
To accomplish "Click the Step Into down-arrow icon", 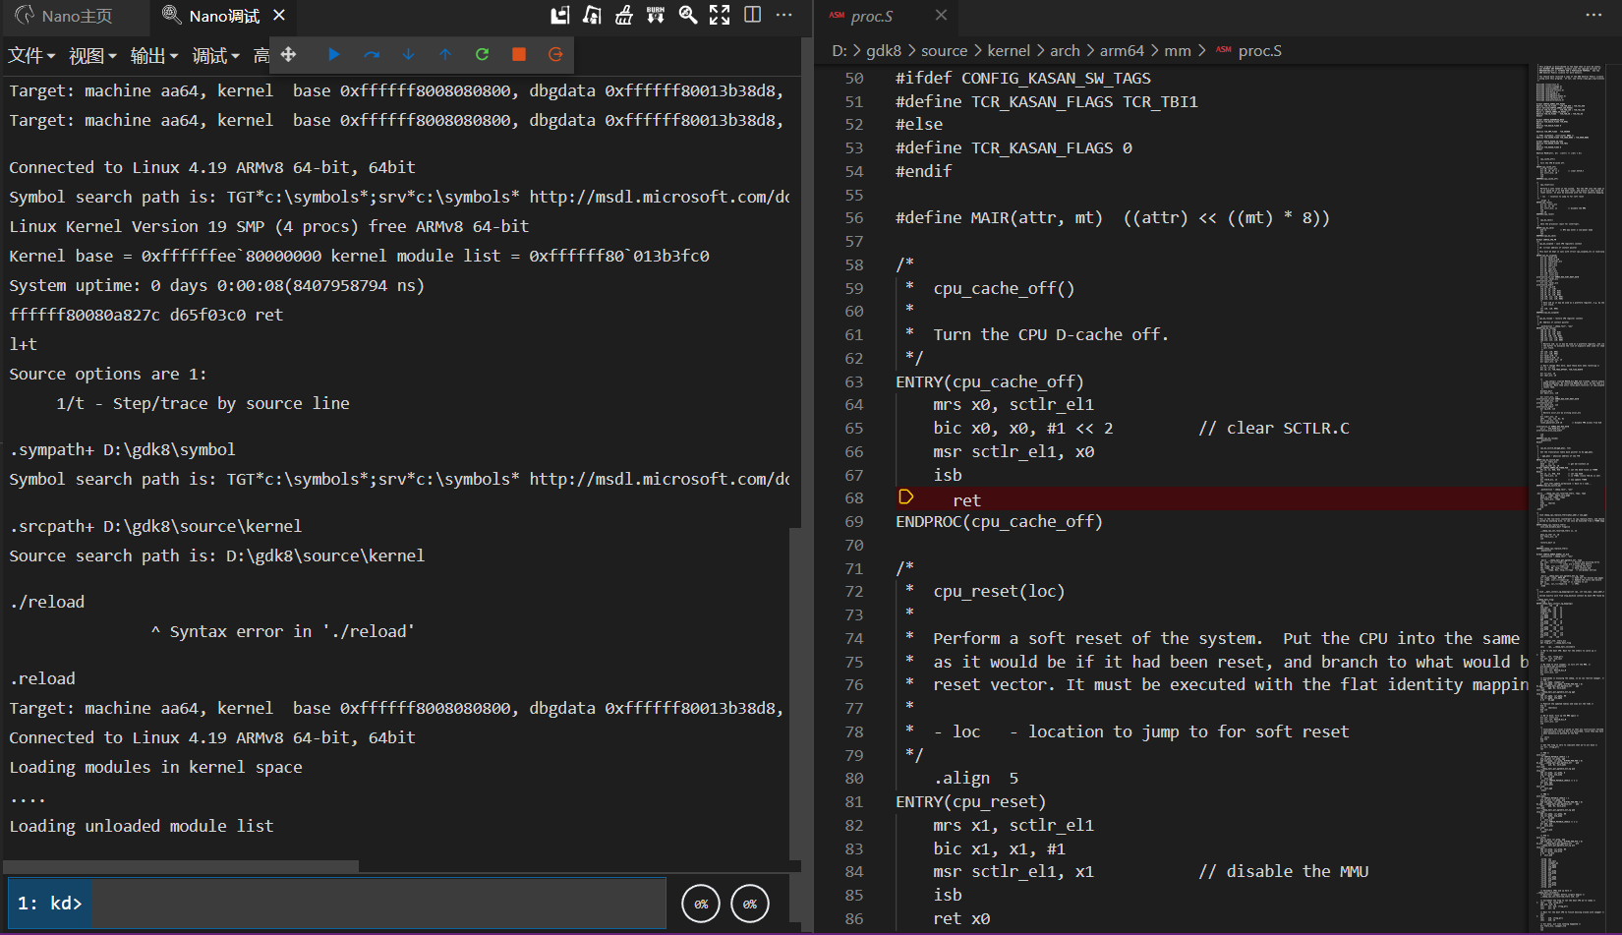I will pos(408,54).
